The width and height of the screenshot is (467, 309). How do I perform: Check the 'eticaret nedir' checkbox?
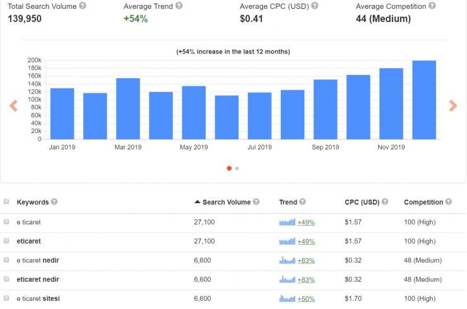tap(6, 279)
